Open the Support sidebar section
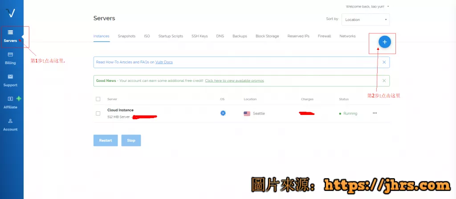Screen dimensions: 456x199 pos(11,81)
